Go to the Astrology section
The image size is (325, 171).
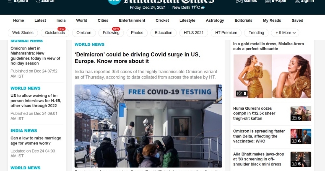215,20
